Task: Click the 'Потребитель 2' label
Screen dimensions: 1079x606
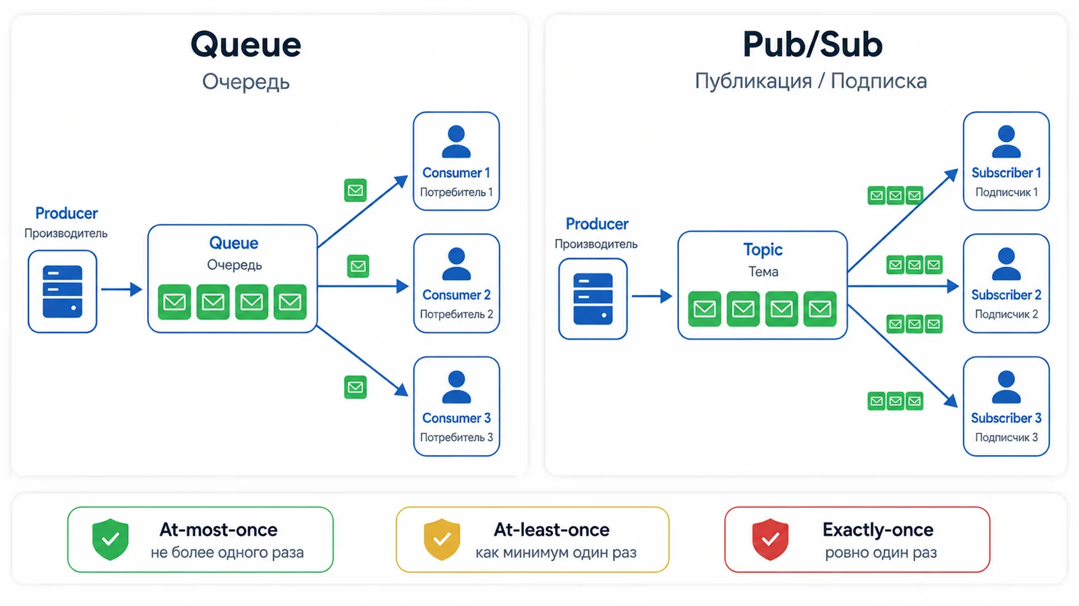Action: [457, 314]
